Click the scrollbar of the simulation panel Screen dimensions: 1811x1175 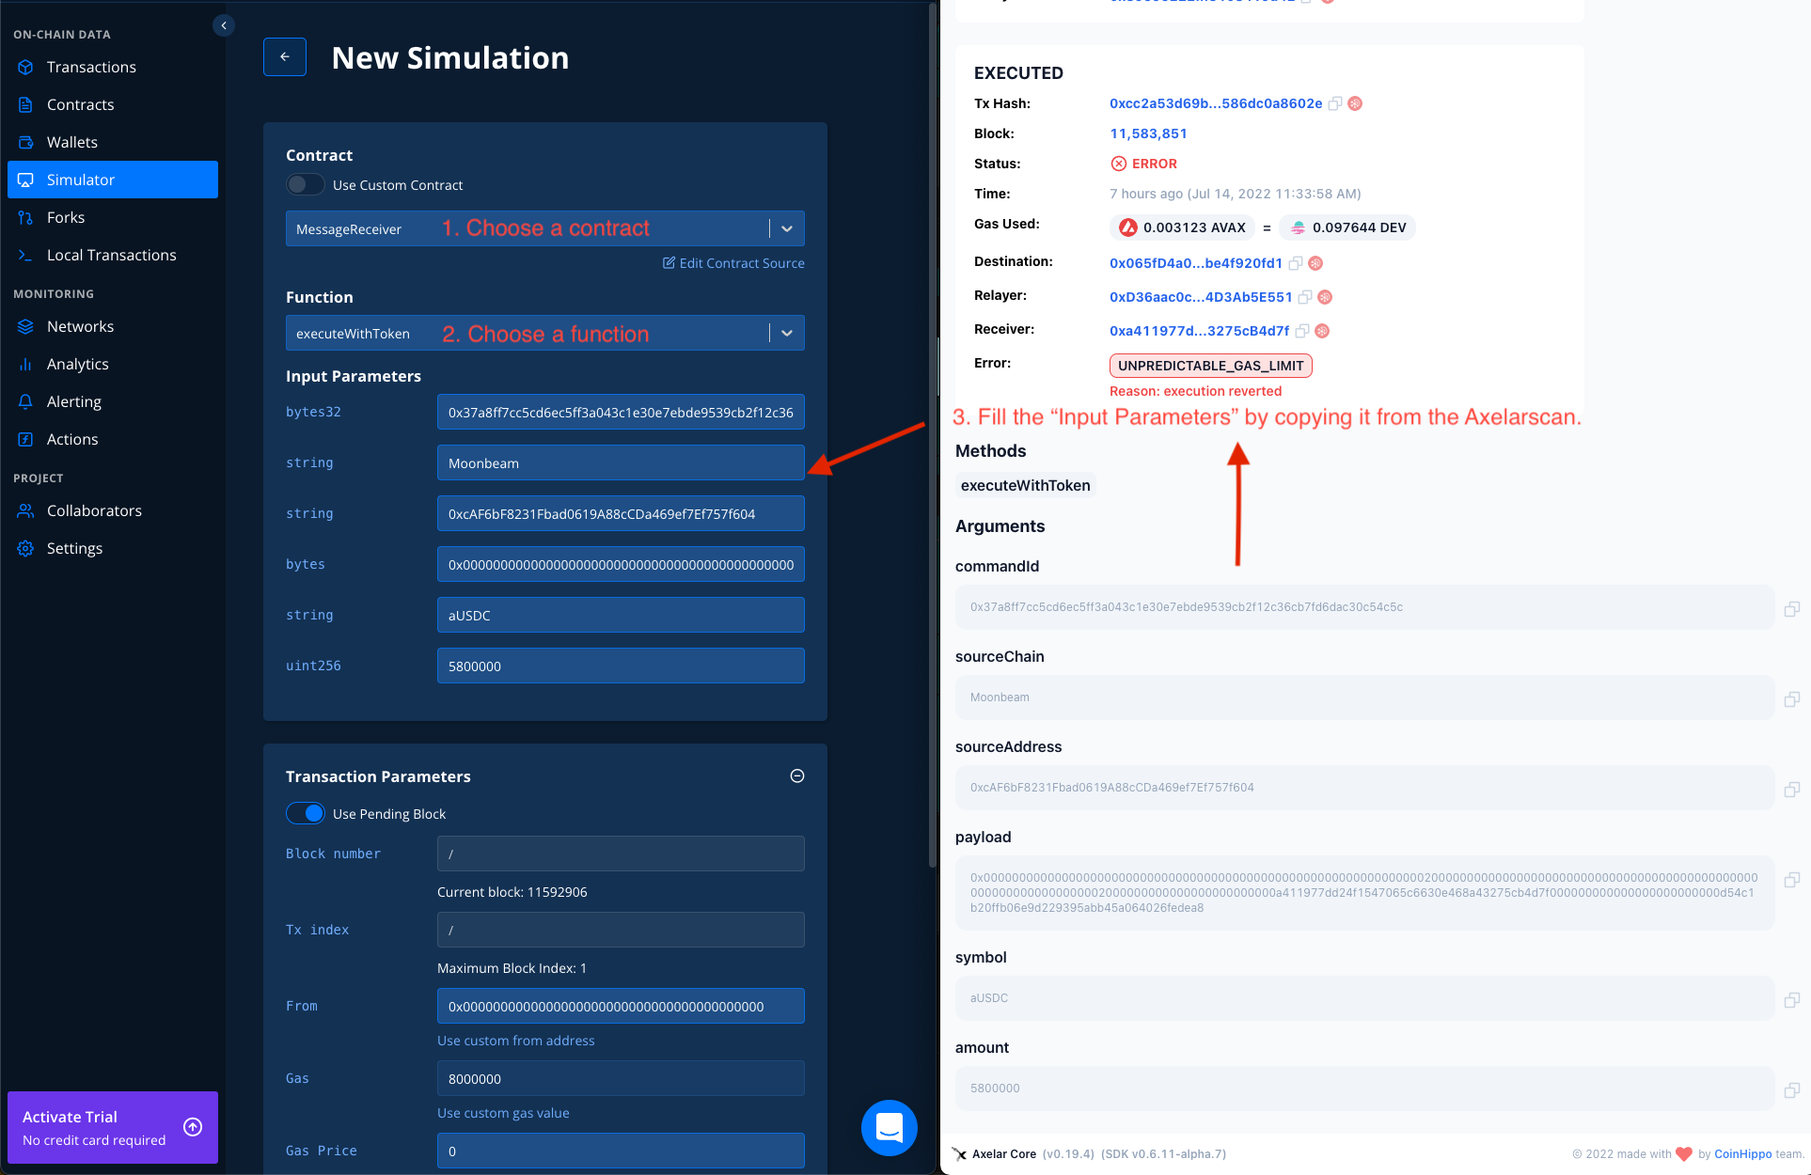[932, 432]
